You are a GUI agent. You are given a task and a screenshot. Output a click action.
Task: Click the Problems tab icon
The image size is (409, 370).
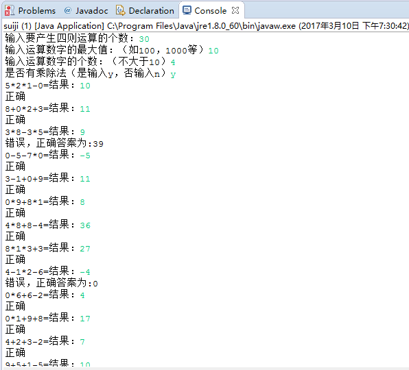pos(10,11)
